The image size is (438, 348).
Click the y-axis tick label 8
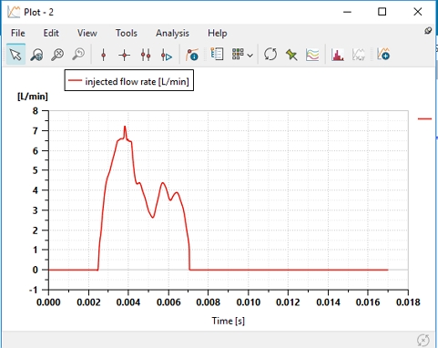pyautogui.click(x=36, y=111)
